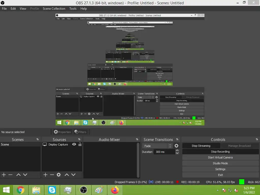Select the Scene entry in Scenes list
260x195 pixels.
point(20,144)
